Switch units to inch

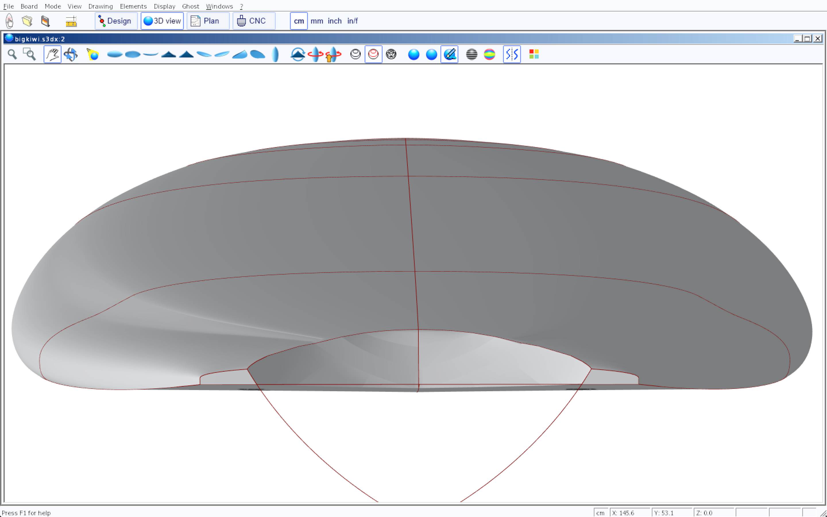335,21
